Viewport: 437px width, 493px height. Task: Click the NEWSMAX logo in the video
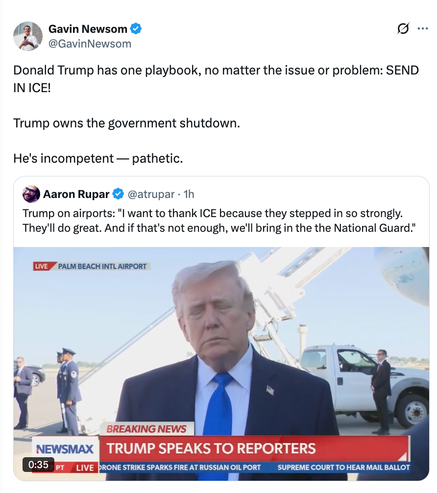pyautogui.click(x=65, y=449)
